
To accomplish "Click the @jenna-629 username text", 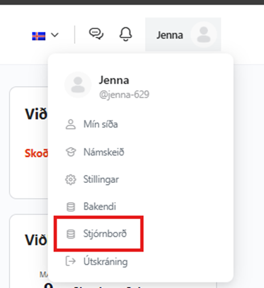I will coord(124,94).
